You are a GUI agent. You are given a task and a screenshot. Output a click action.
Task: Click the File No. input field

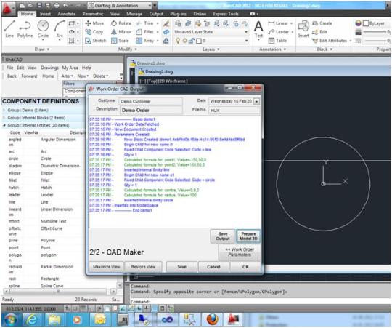(234, 110)
